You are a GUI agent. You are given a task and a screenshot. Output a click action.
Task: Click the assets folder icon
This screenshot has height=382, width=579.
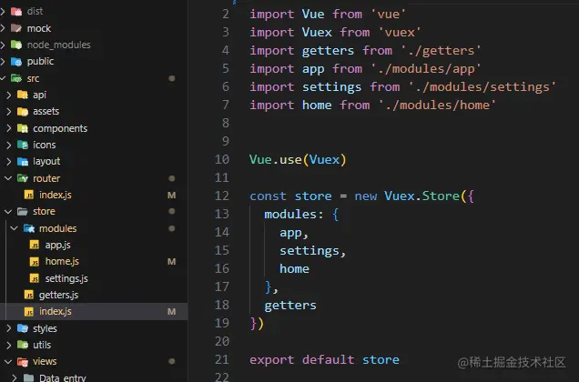[23, 111]
